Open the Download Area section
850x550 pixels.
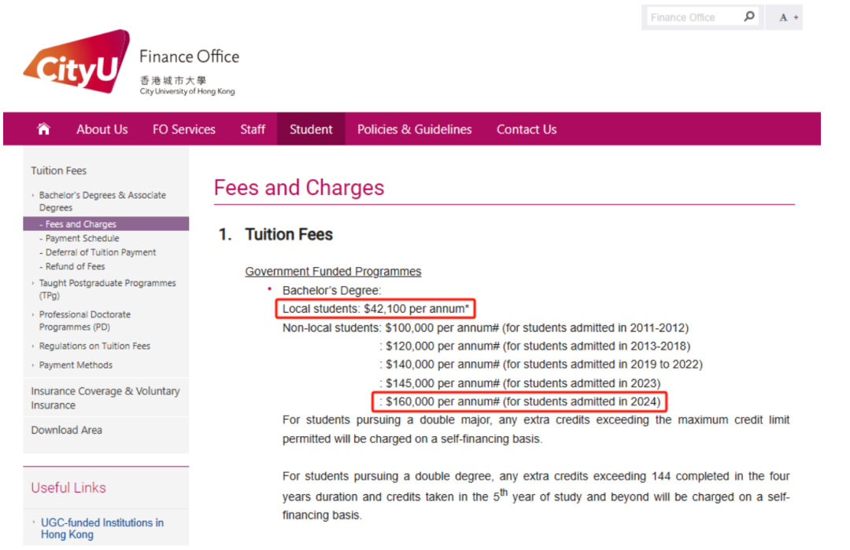coord(67,430)
